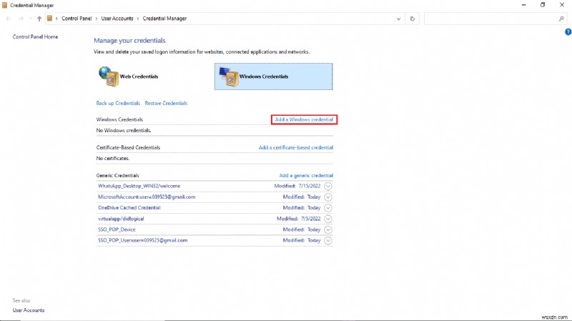
Task: Click the Windows Credentials computer safe icon
Action: coord(229,76)
